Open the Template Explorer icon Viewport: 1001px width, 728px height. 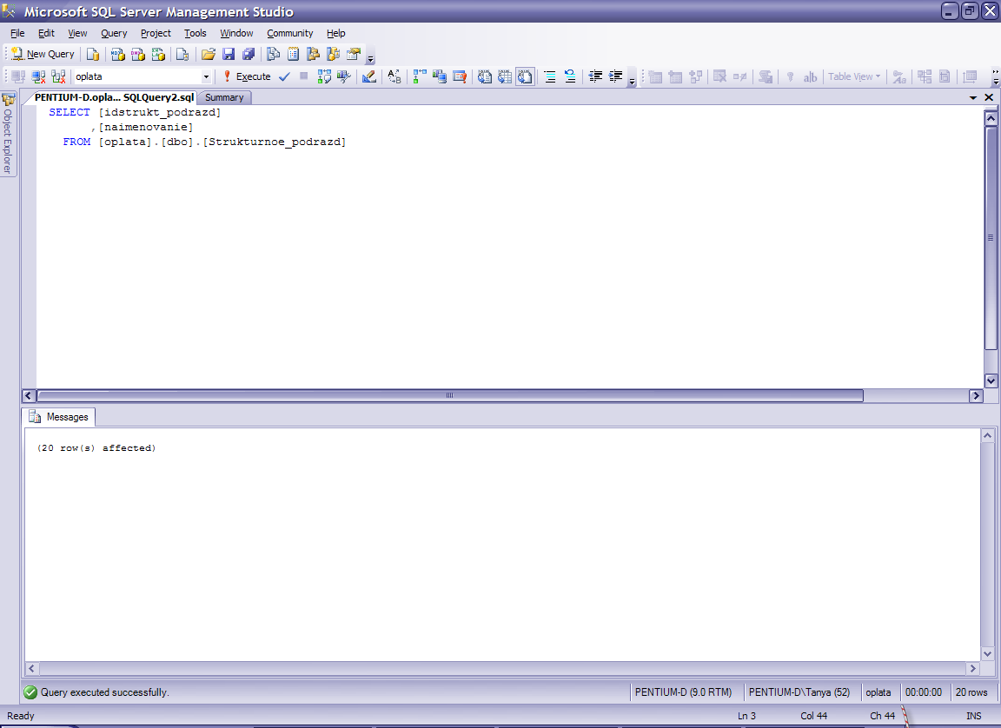click(334, 54)
